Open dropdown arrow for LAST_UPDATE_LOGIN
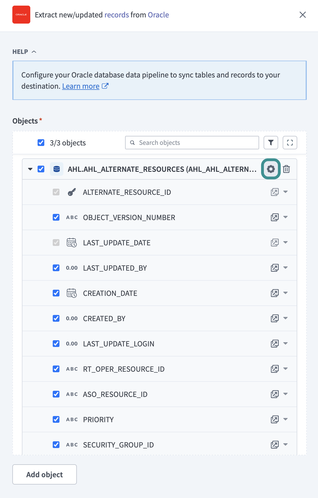The height and width of the screenshot is (498, 318). [285, 344]
